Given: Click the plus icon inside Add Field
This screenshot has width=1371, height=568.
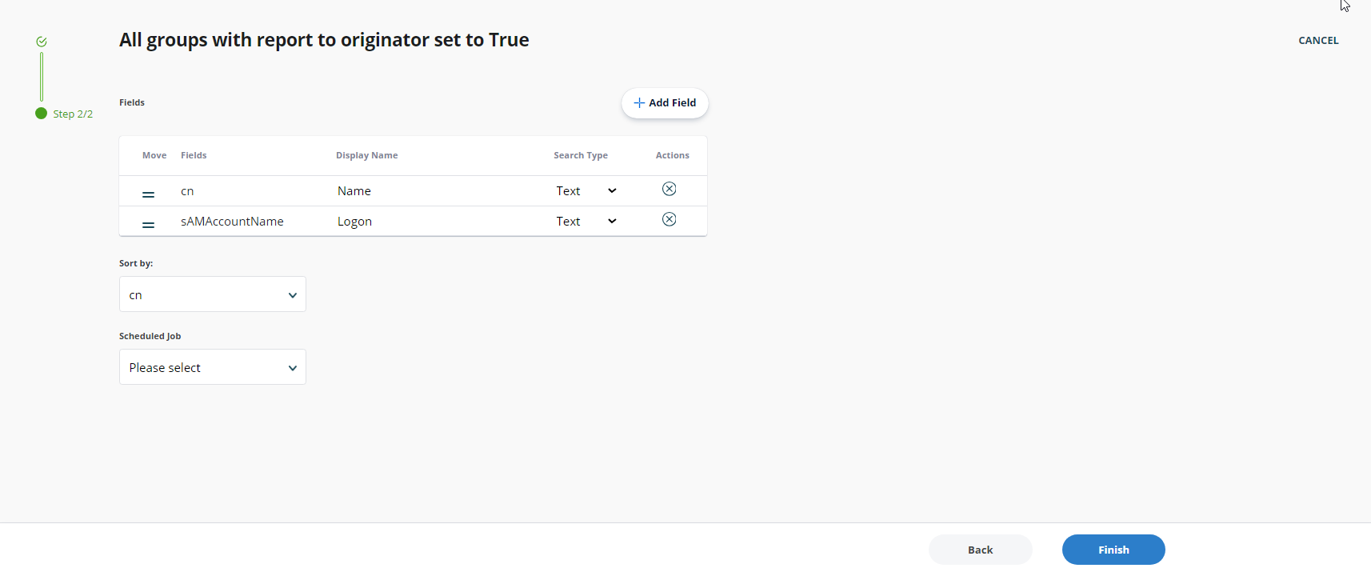Looking at the screenshot, I should click(640, 102).
